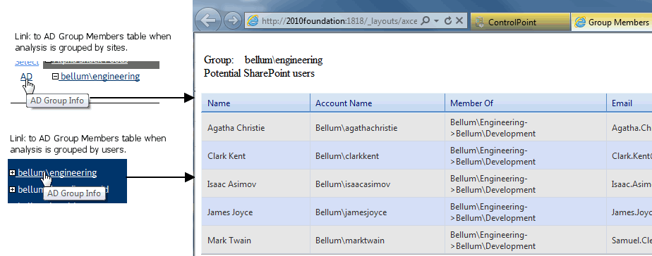652x256 pixels.
Task: Click Bellum\isaacasimov account cell
Action: click(377, 184)
